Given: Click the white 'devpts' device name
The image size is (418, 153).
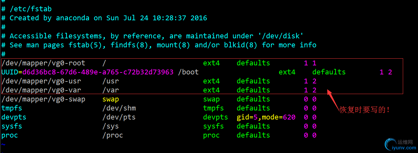Looking at the screenshot, I should [14, 117].
